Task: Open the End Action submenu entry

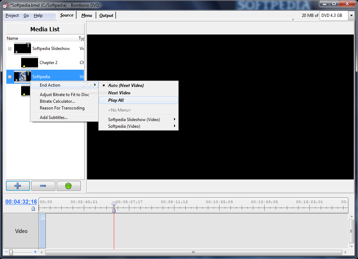Action: click(64, 85)
